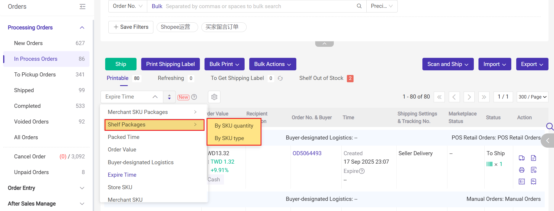Toggle the ascending/descending sort order arrows
The image size is (554, 211).
pyautogui.click(x=169, y=97)
